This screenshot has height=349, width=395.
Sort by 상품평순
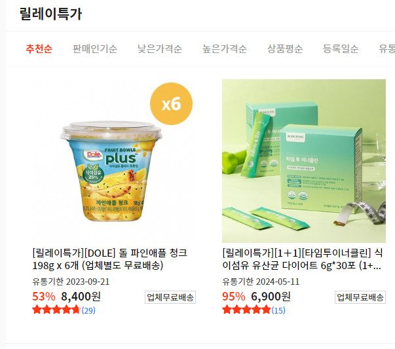(x=285, y=48)
